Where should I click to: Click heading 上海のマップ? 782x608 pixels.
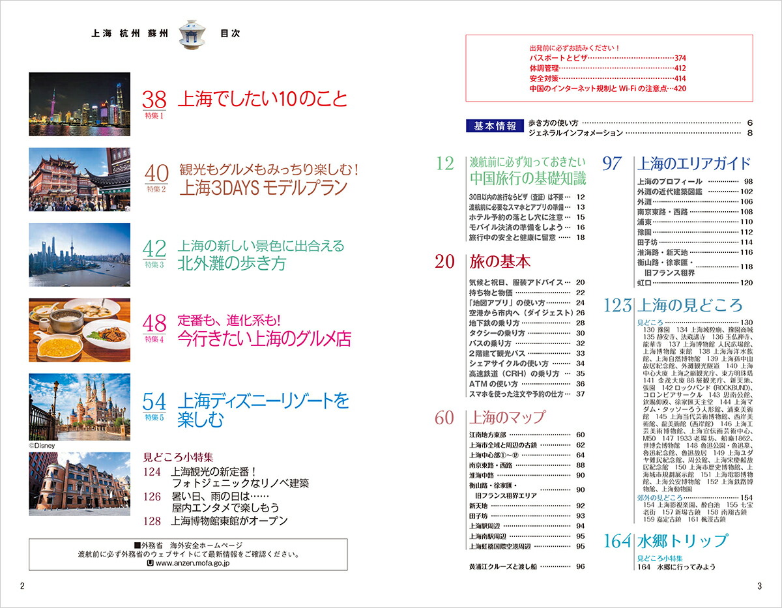click(x=508, y=417)
